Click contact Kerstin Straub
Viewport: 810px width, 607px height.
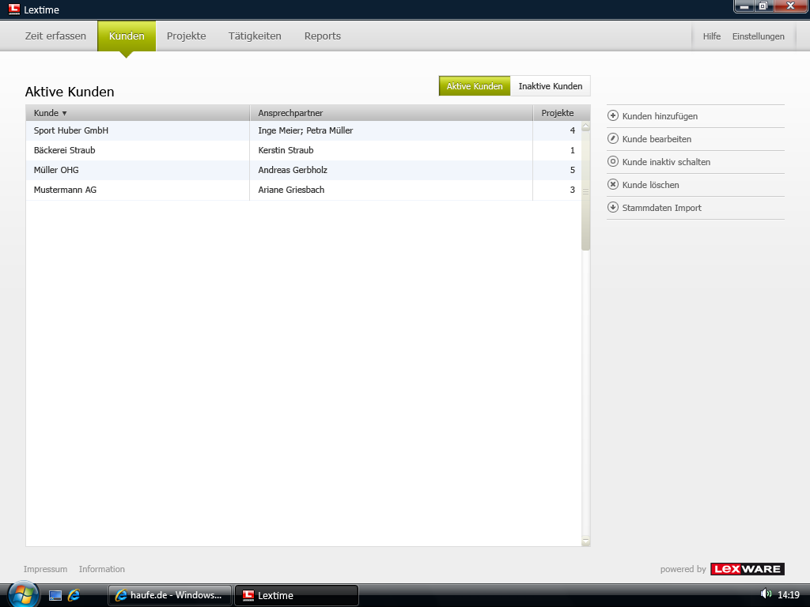pos(286,150)
